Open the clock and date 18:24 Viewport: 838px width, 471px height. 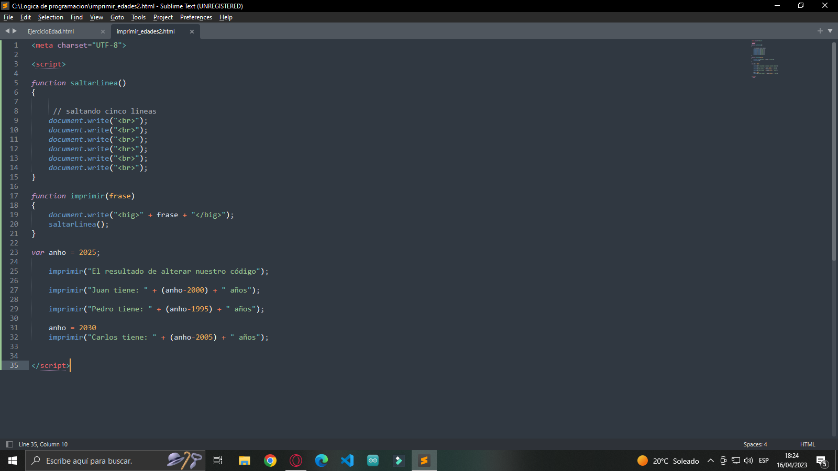[792, 461]
